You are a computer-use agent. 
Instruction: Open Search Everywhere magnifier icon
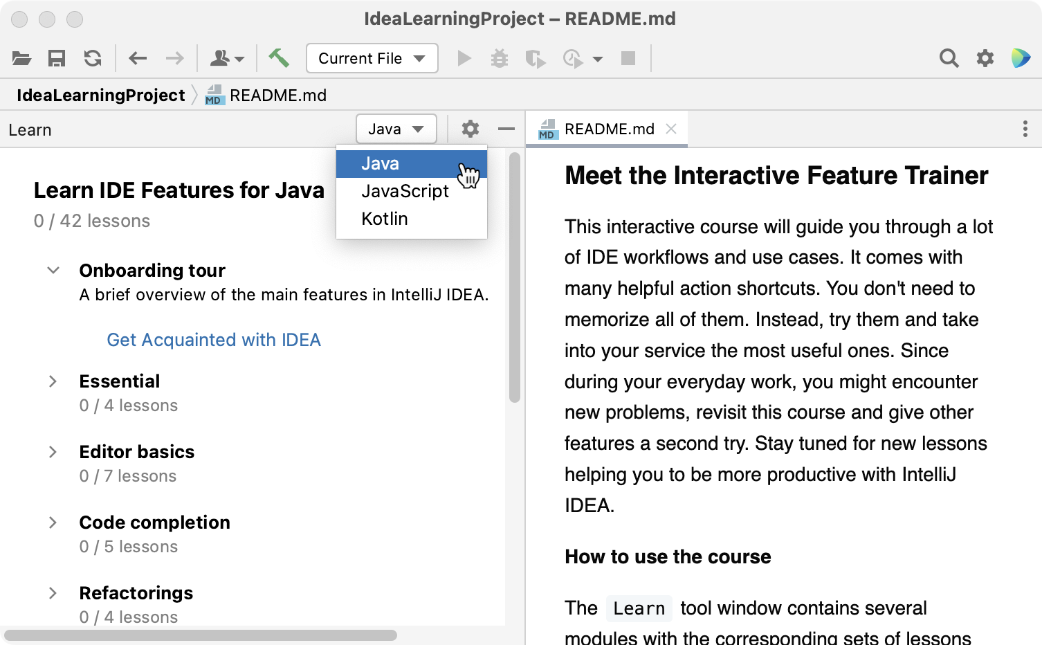click(949, 59)
